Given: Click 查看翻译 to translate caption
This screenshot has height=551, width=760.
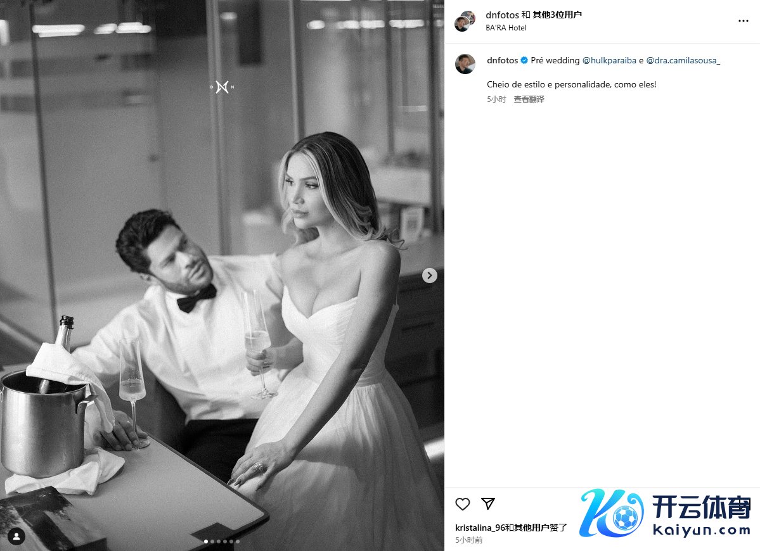Looking at the screenshot, I should click(529, 99).
